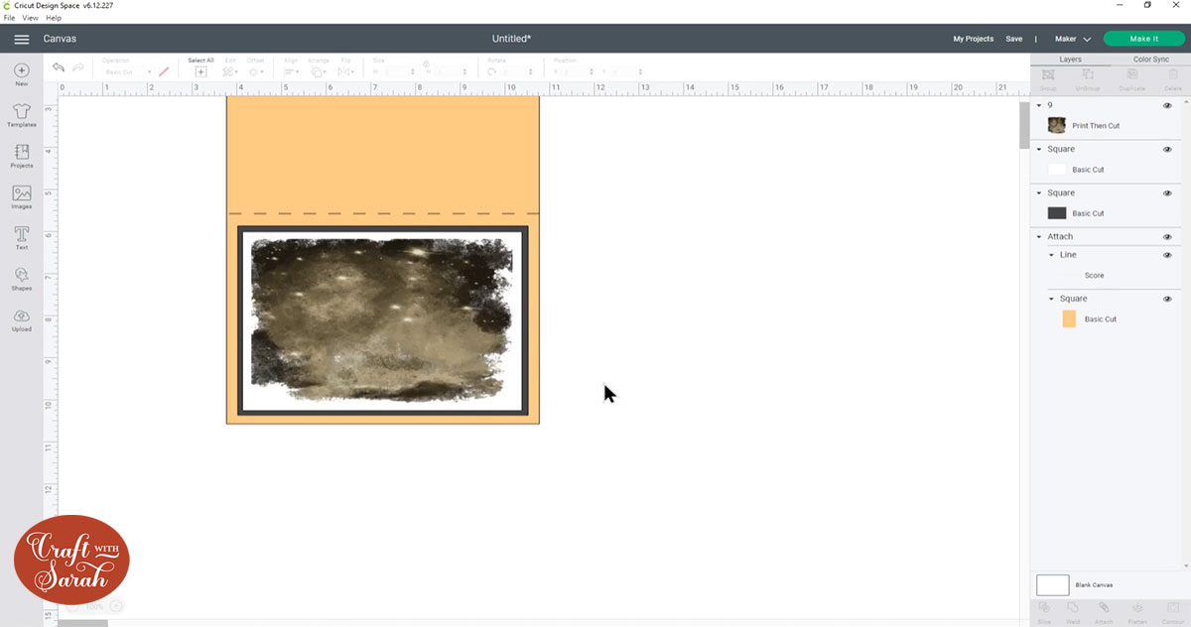Click the Blank Canvas color swatch

point(1052,585)
